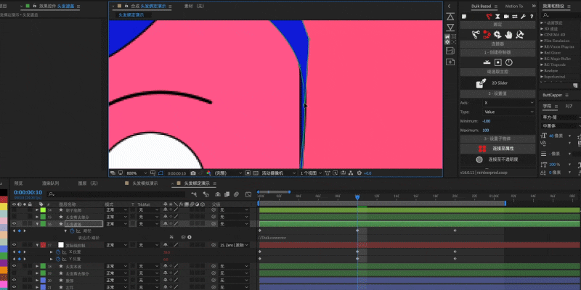The width and height of the screenshot is (581, 290).
Task: Toggle the expression enable equals switch
Action: coord(171,237)
